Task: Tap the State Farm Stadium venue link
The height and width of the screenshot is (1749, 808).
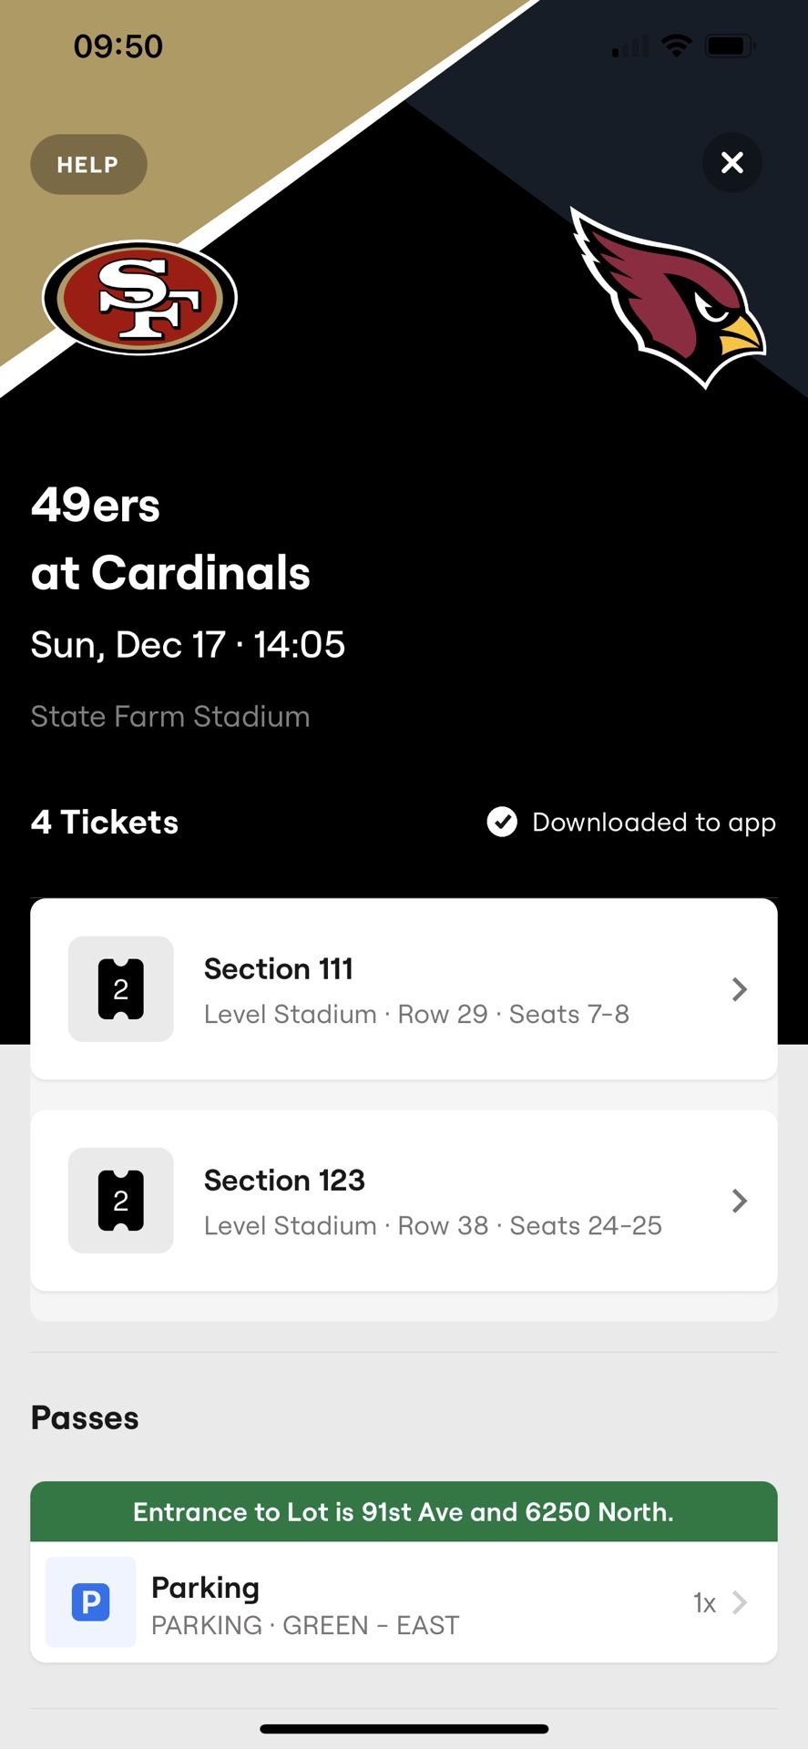Action: pyautogui.click(x=170, y=717)
